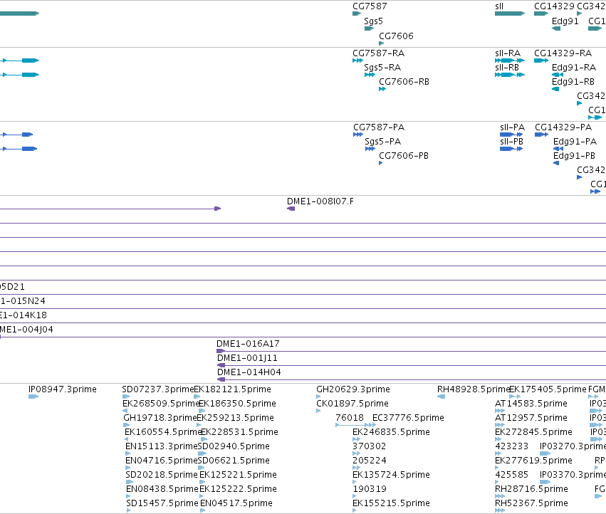Select EST IP03270.3prime label
This screenshot has height=514, width=606.
[573, 447]
